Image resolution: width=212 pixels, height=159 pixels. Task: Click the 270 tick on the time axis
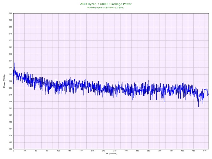(115, 151)
